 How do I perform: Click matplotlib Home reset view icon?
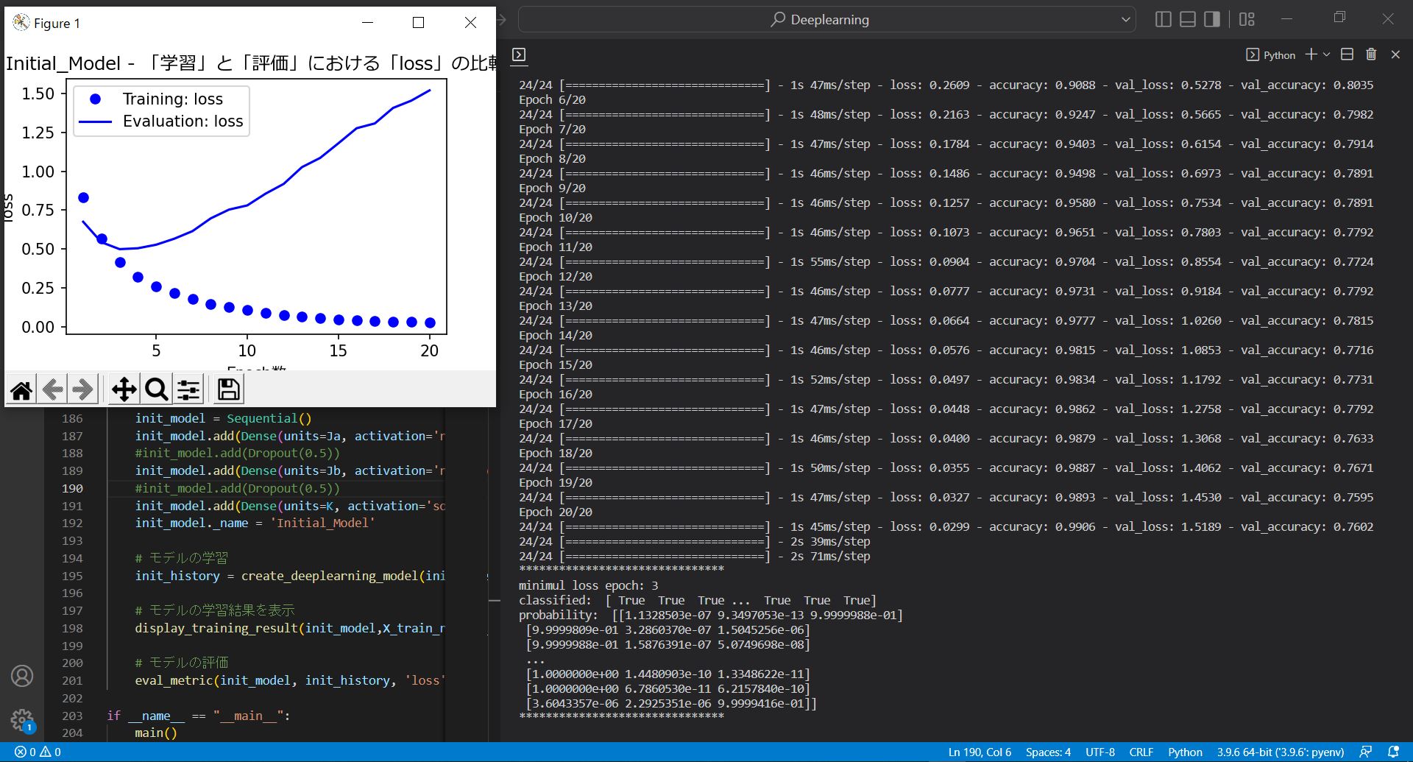(x=21, y=389)
